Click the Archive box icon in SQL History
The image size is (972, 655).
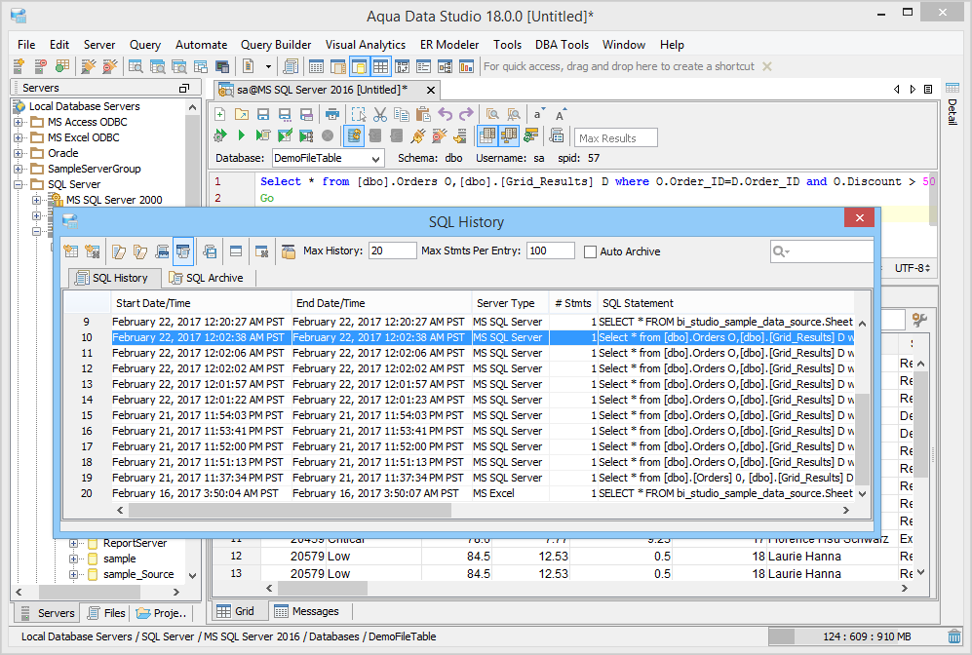coord(288,251)
